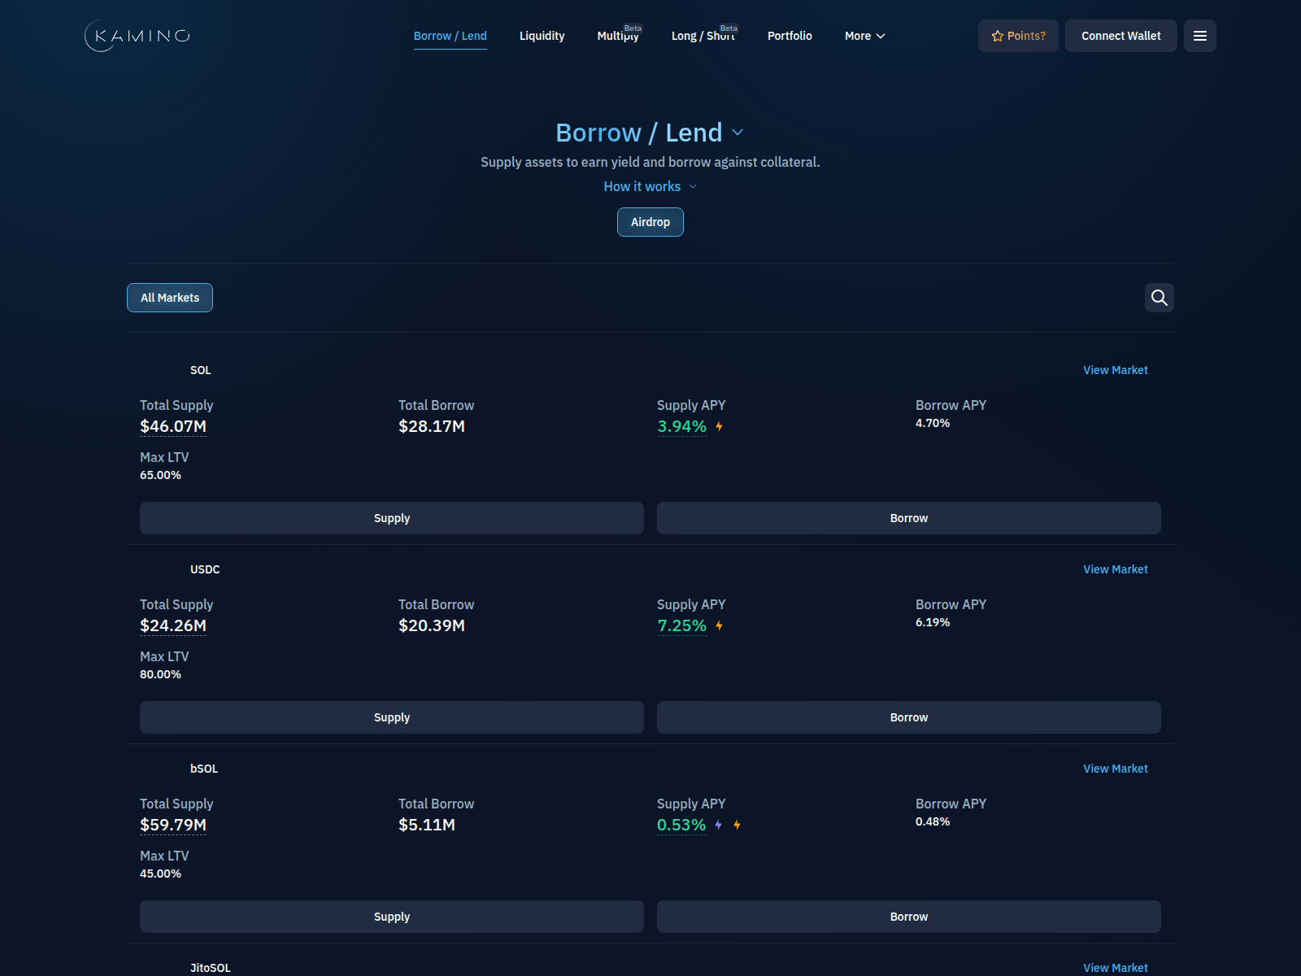The image size is (1301, 976).
Task: Click the SOL Total Borrow $28.17M value
Action: pos(432,426)
